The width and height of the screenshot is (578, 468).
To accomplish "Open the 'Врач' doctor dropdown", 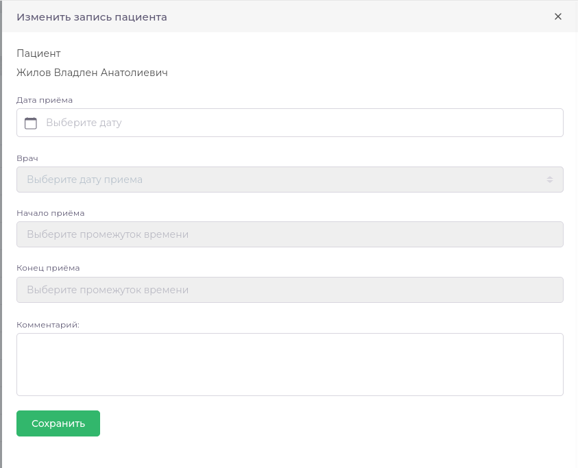I will 288,180.
